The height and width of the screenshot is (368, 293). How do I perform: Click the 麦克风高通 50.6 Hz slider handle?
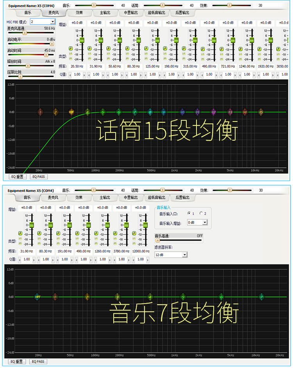(25, 33)
